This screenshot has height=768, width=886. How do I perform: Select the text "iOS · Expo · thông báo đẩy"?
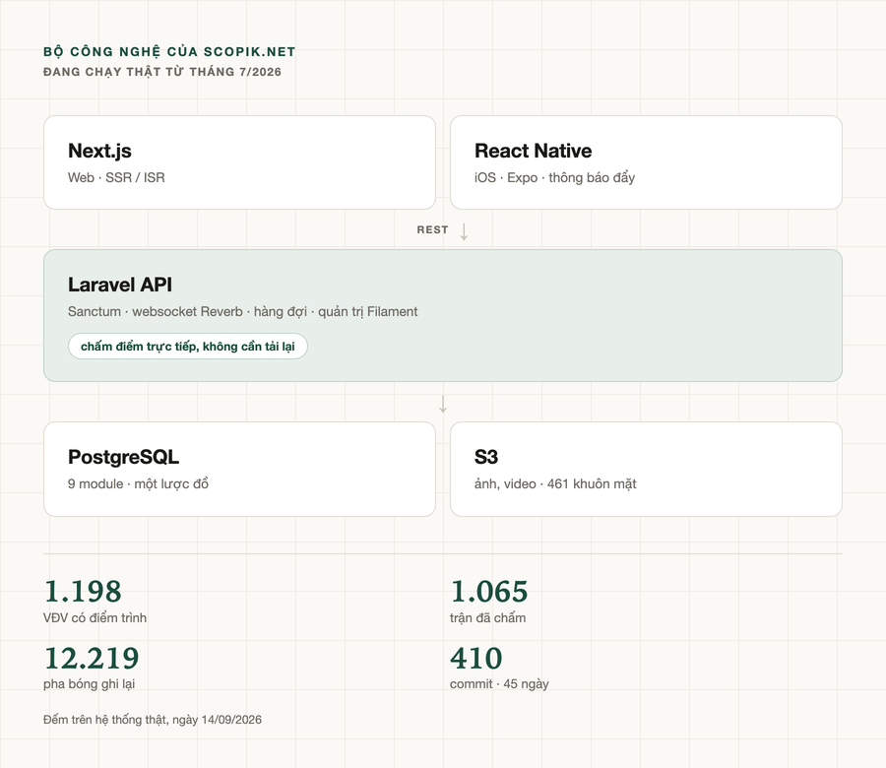555,177
